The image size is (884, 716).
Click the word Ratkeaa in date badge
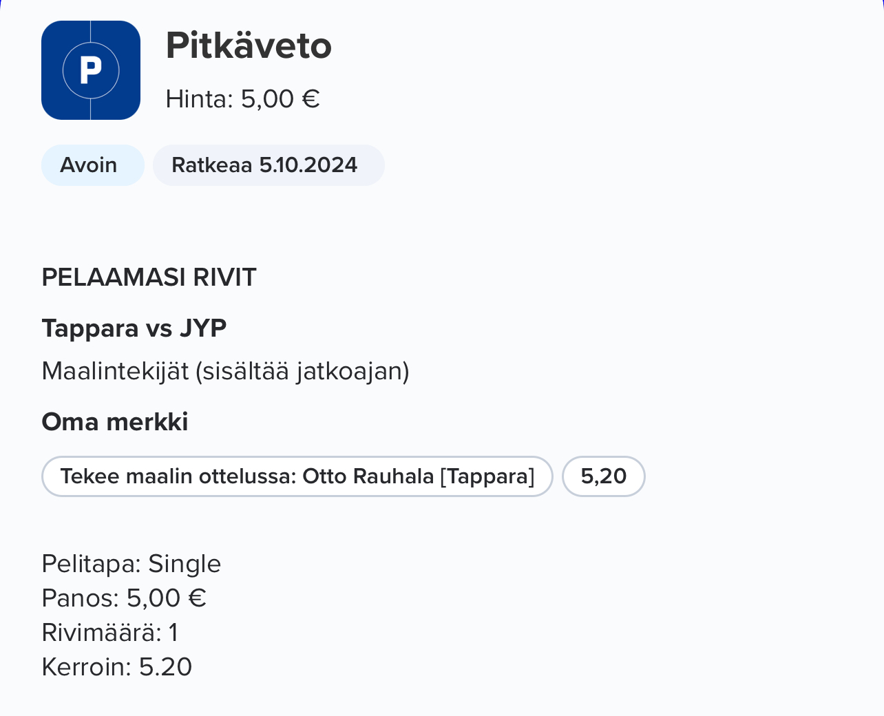pyautogui.click(x=211, y=165)
